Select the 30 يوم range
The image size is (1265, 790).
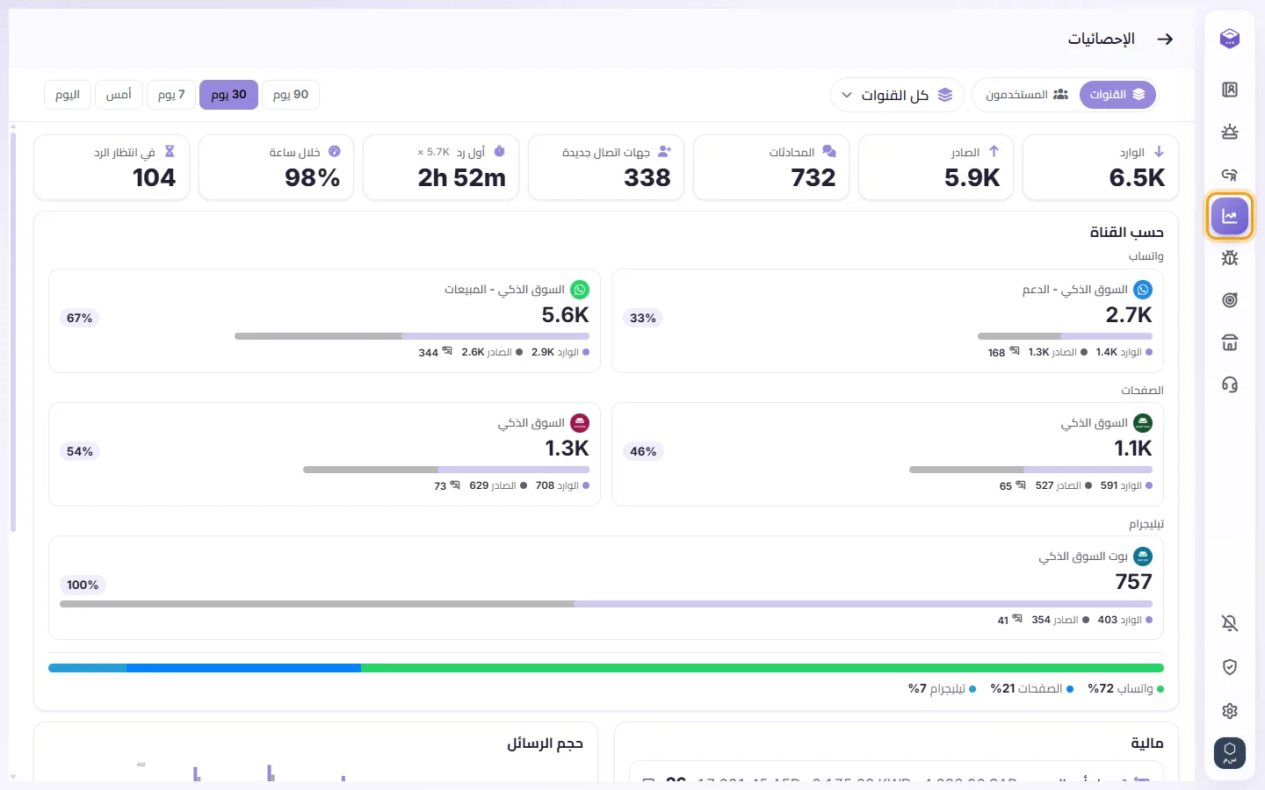point(228,95)
